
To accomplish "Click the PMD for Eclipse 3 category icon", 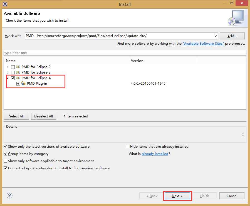I will [18, 72].
